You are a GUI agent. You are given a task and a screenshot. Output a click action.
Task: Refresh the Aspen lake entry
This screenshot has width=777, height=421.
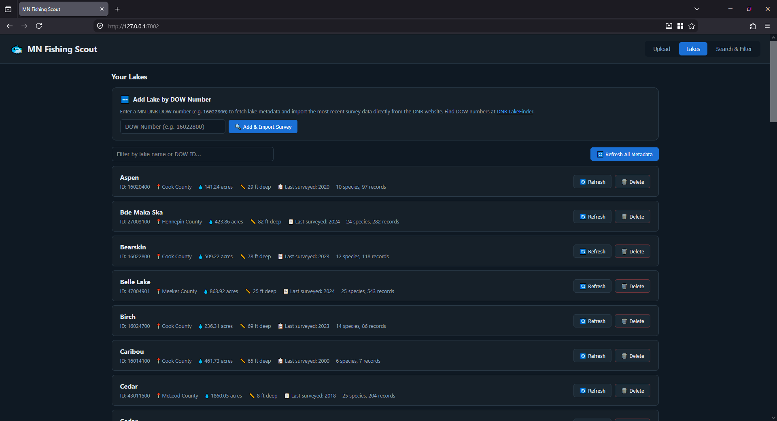[x=592, y=182]
